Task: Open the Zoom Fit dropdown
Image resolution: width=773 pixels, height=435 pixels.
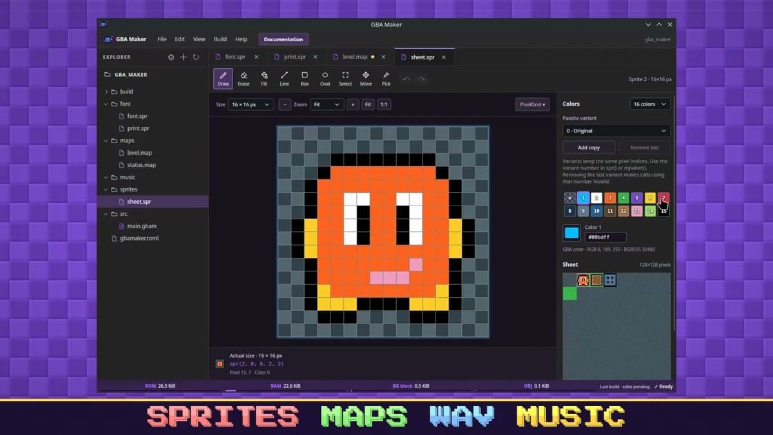Action: (327, 104)
